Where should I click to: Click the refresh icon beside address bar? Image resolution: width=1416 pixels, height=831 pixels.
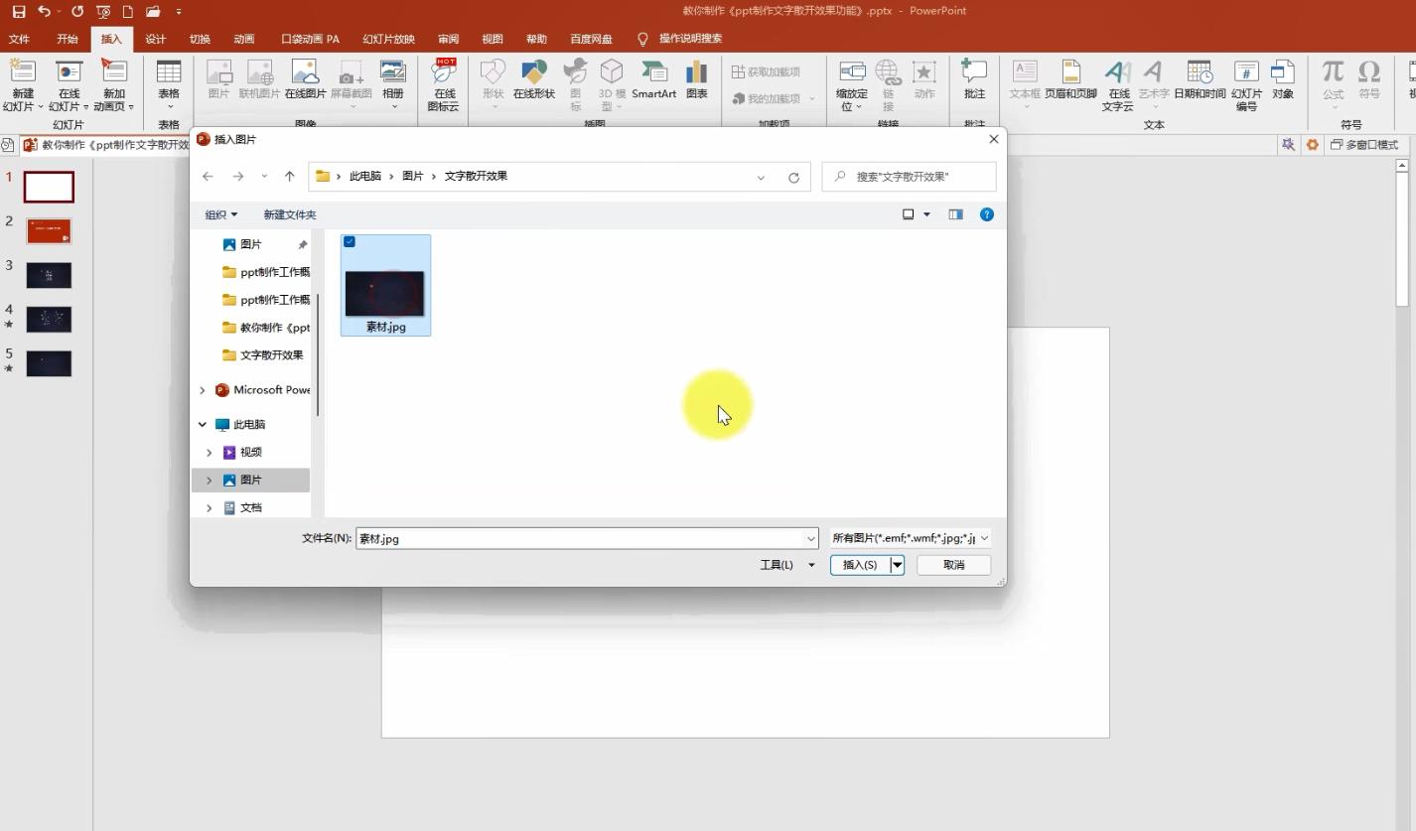[793, 177]
